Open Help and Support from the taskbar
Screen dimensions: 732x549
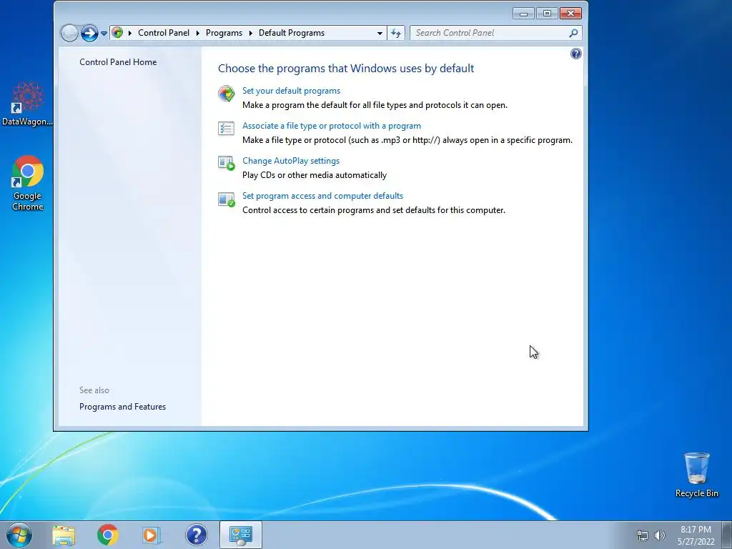196,535
